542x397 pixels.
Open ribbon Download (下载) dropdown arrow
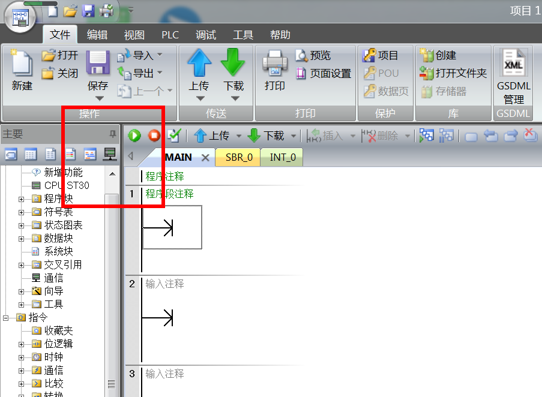click(x=235, y=98)
